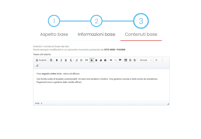The image size is (201, 139).
Task: Insert an anchor with the flag icon
Action: pos(120,60)
